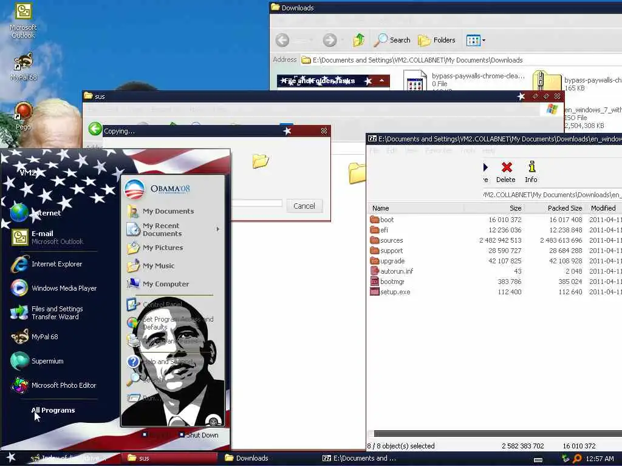The image size is (622, 466).
Task: Click the 12:57 AM taskbar clock
Action: (x=600, y=459)
